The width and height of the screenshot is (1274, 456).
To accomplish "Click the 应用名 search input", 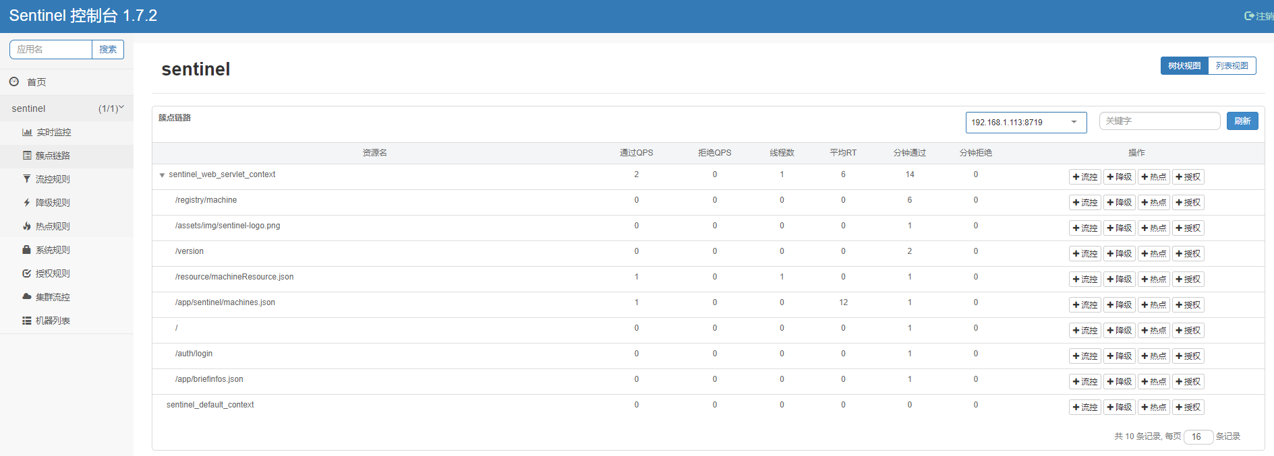I will point(51,49).
